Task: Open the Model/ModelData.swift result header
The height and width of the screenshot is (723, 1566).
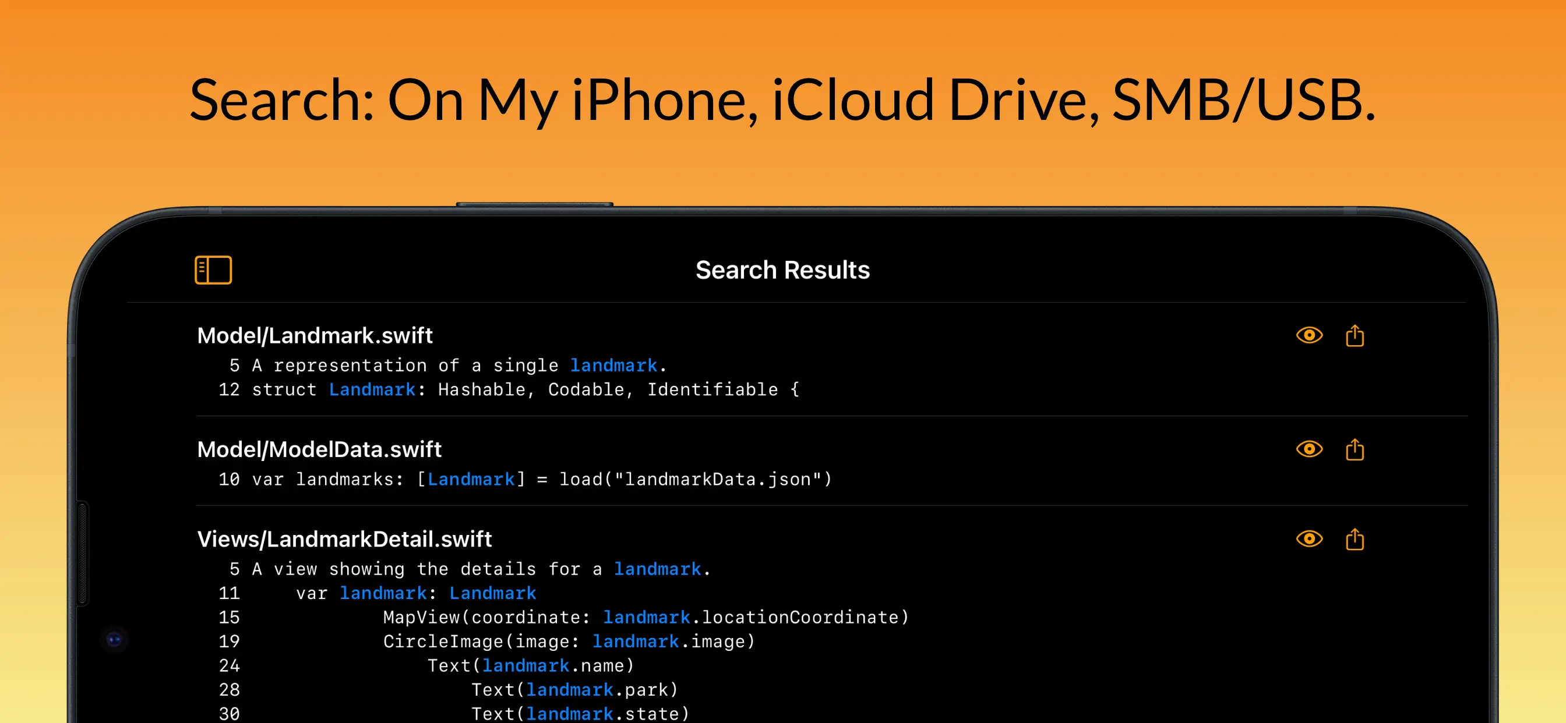Action: 319,449
